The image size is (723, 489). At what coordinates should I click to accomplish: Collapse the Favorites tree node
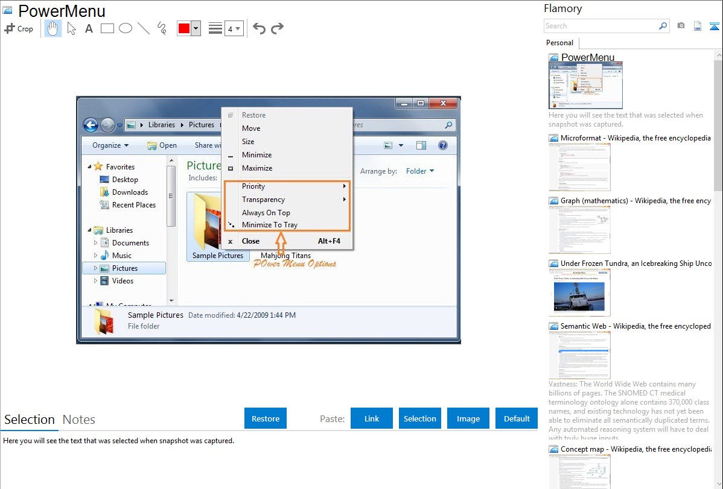(89, 167)
